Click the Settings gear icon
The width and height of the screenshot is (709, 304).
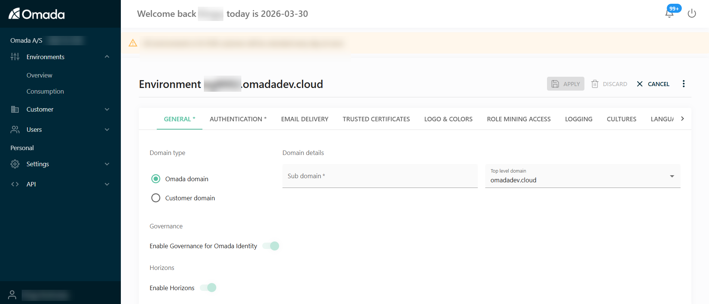(15, 164)
